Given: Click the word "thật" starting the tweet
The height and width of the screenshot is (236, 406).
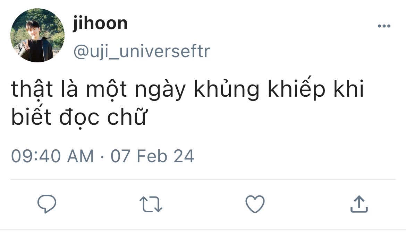Looking at the screenshot, I should coord(32,89).
